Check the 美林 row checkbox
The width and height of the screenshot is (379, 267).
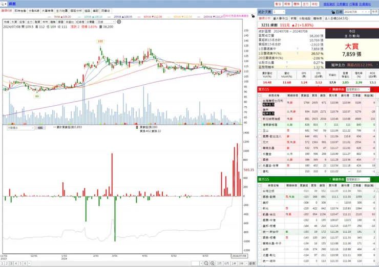tap(260, 112)
